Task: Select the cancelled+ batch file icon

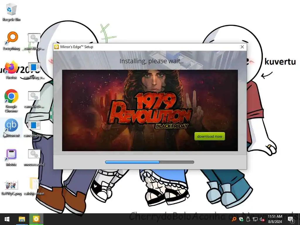Action: coord(34,100)
